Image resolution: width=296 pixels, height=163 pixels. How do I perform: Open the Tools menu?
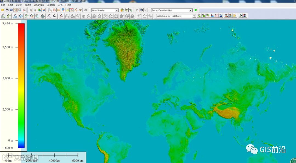tap(28, 5)
